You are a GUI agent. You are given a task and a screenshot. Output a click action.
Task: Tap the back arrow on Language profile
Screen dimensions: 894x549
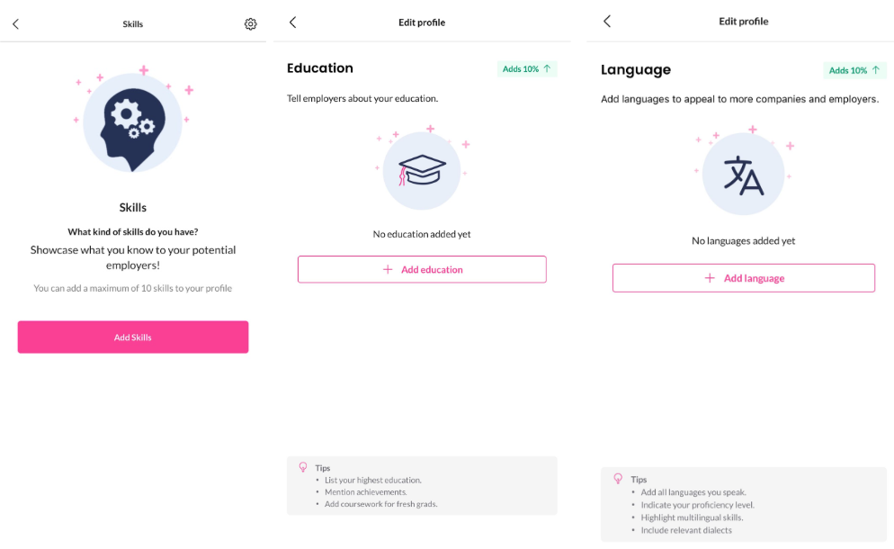[x=607, y=22]
